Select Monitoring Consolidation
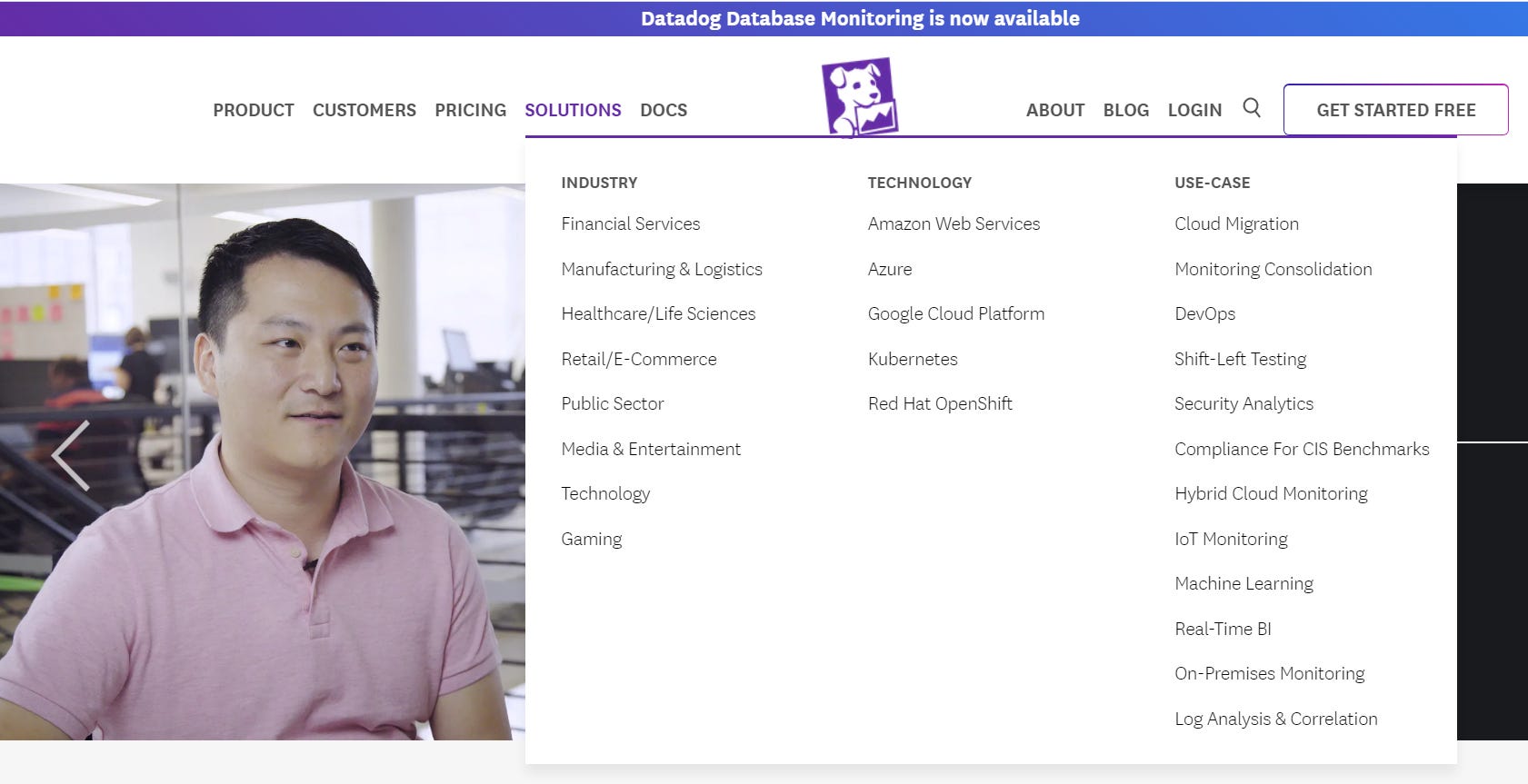Image resolution: width=1528 pixels, height=784 pixels. coord(1273,269)
